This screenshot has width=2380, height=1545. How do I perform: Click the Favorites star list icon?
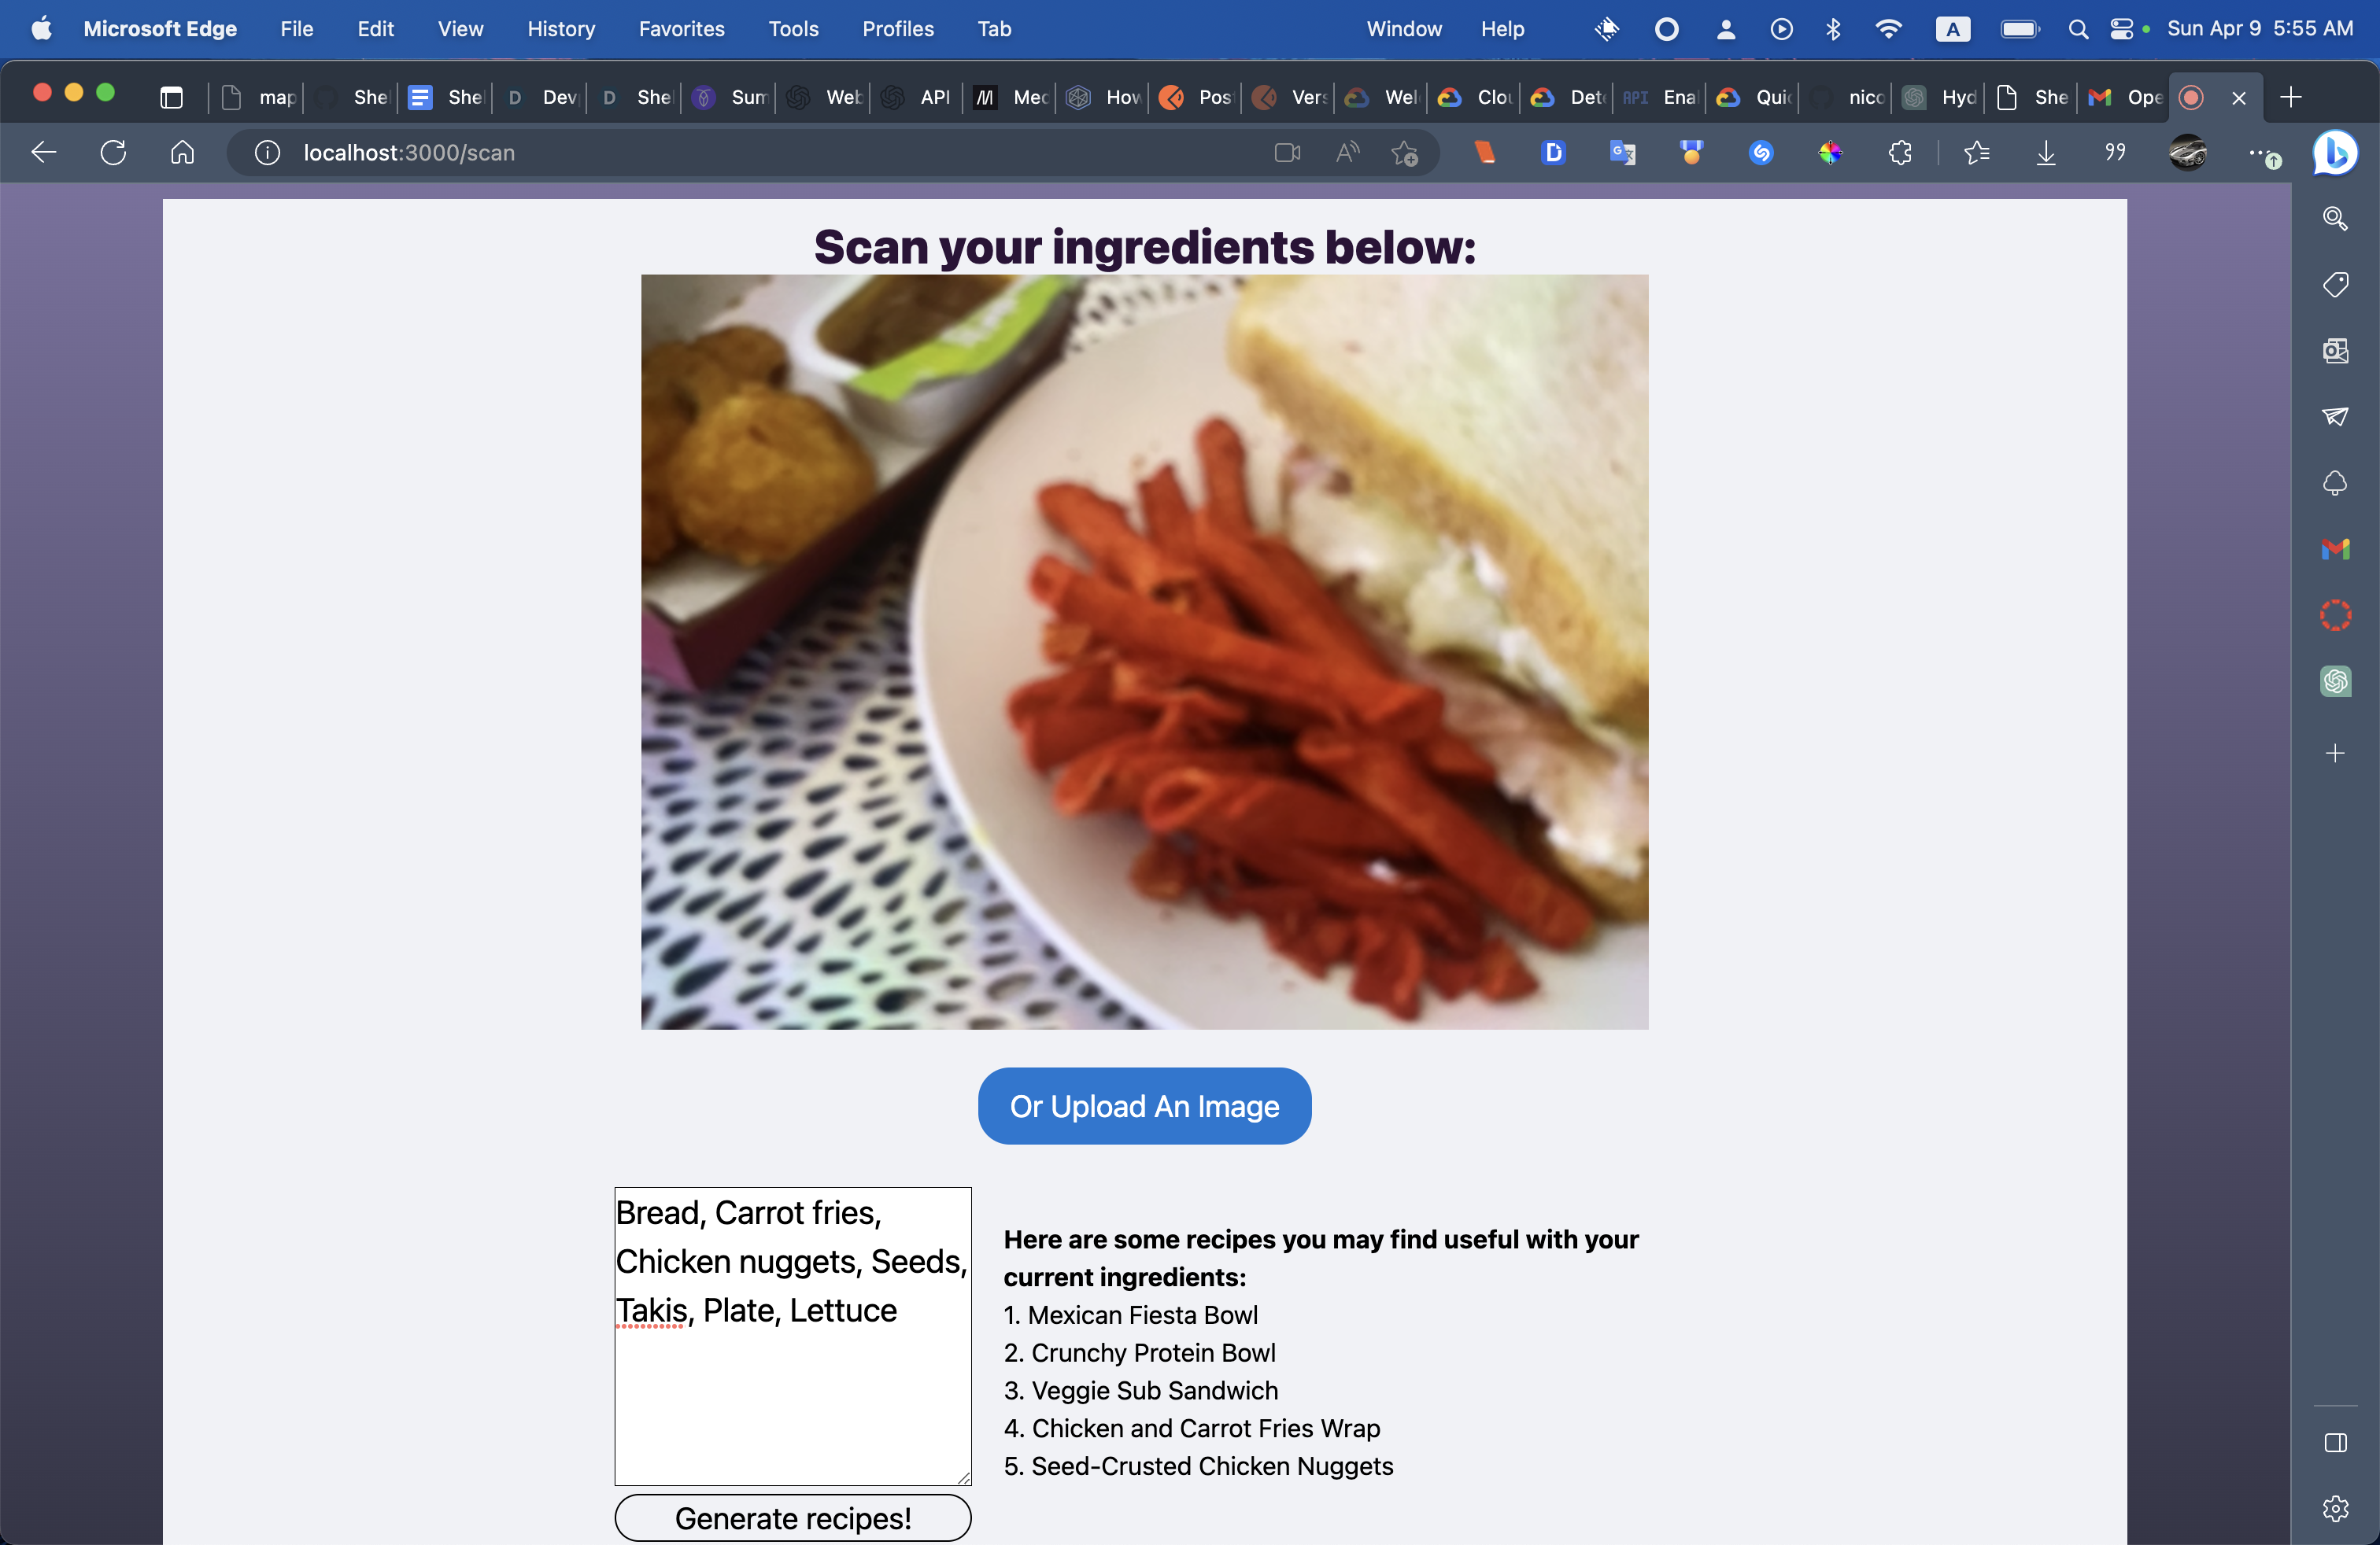coord(1976,153)
